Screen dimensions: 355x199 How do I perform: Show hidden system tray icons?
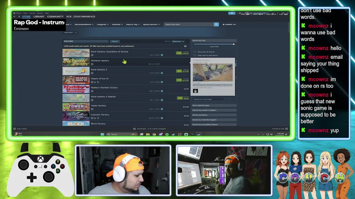tap(258, 134)
